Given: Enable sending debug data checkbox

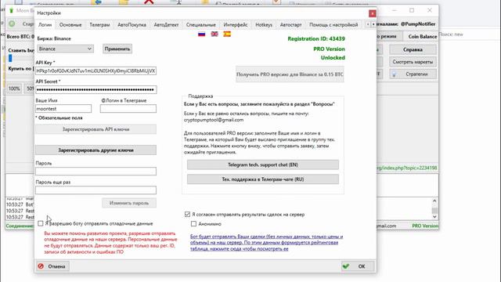Looking at the screenshot, I should 41,223.
